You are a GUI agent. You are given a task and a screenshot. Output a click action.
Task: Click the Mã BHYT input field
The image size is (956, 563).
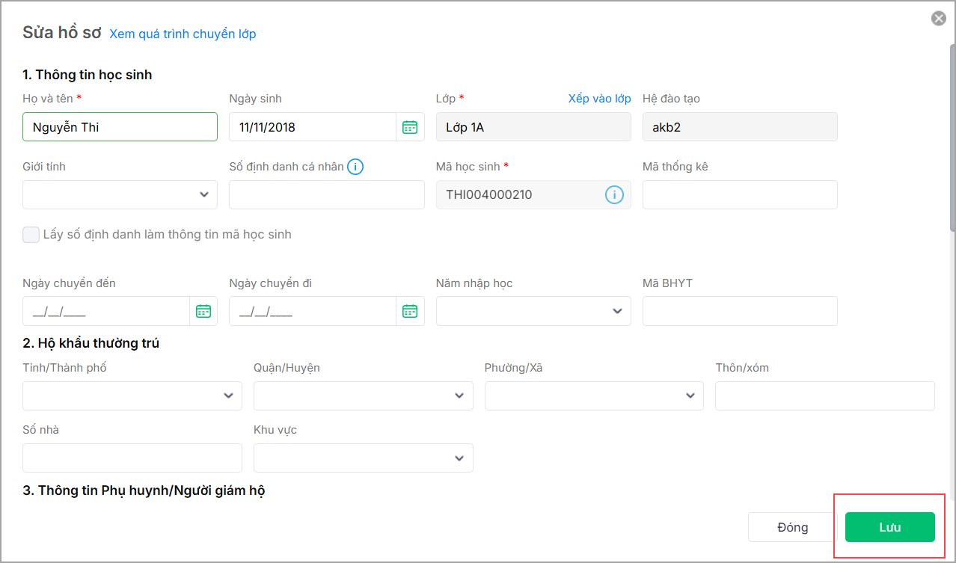[740, 311]
